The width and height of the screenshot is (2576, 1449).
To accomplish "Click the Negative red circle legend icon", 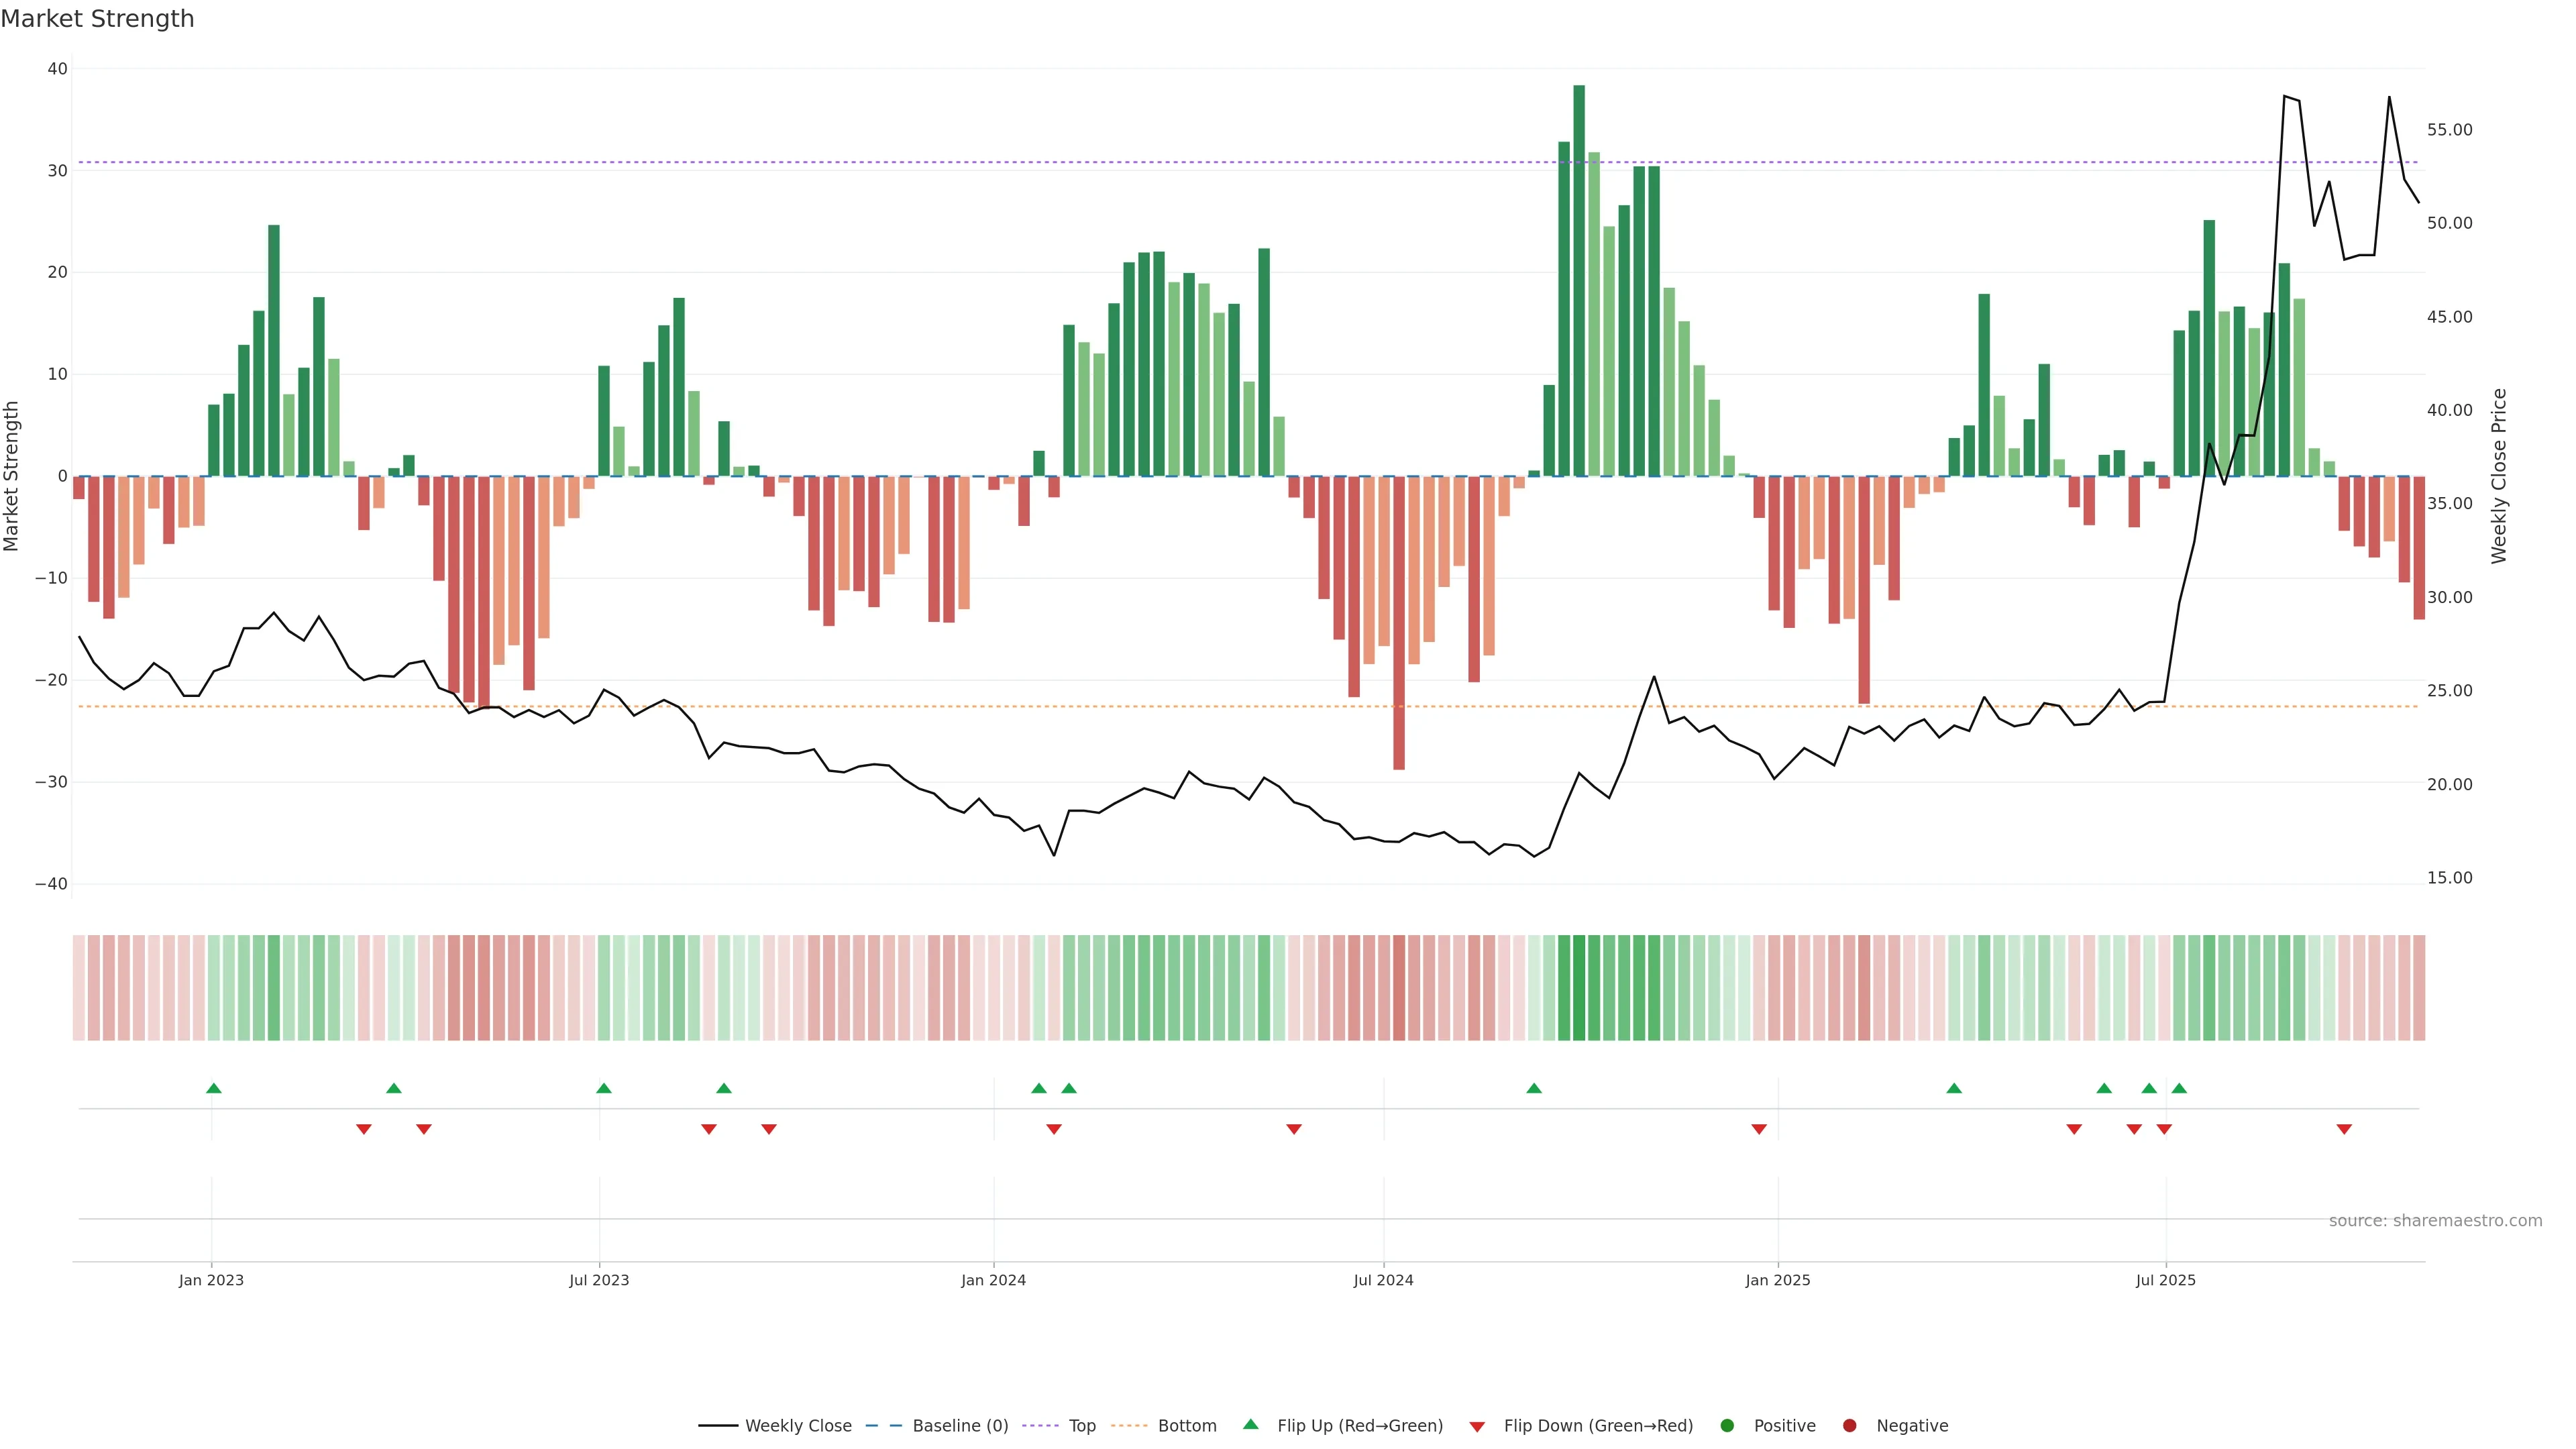I will tap(1849, 1425).
